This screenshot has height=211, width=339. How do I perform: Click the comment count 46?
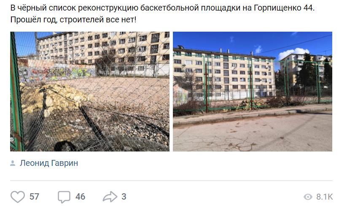point(80,197)
